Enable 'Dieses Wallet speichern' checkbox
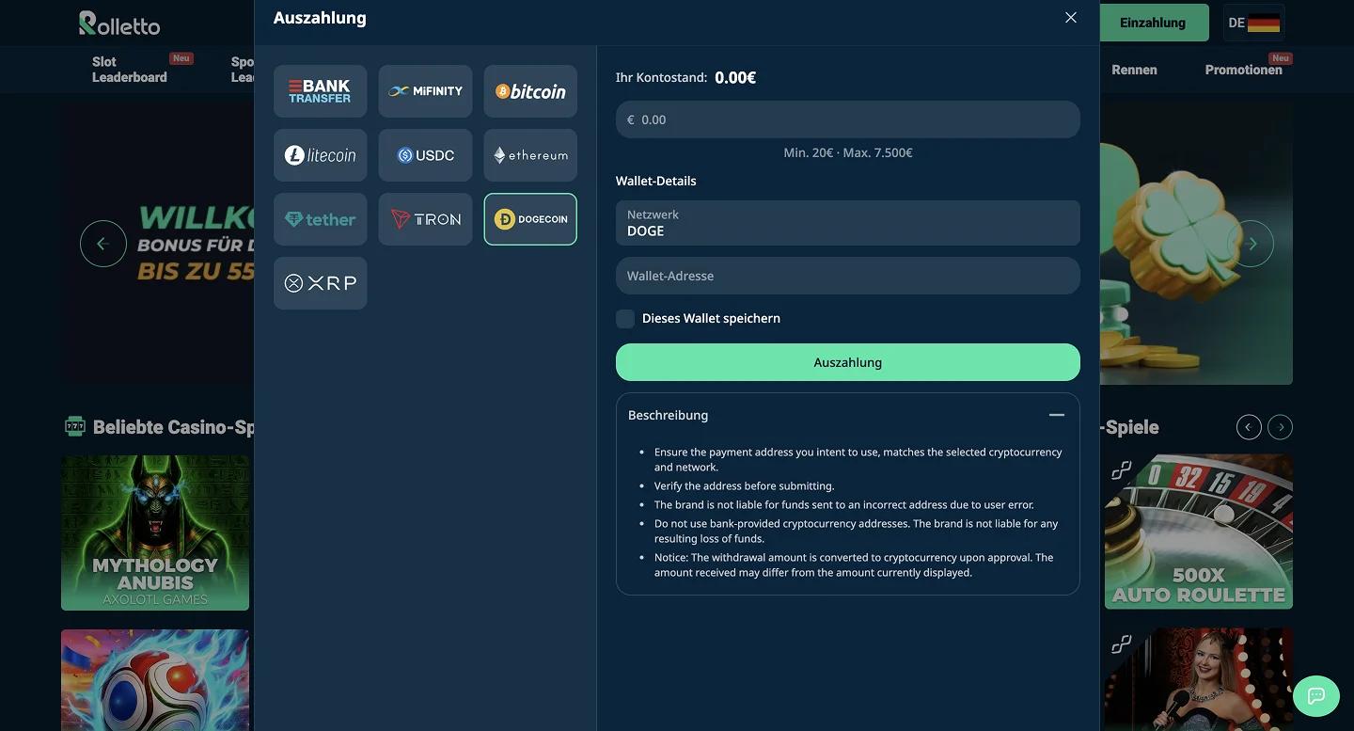Viewport: 1354px width, 731px height. (625, 319)
